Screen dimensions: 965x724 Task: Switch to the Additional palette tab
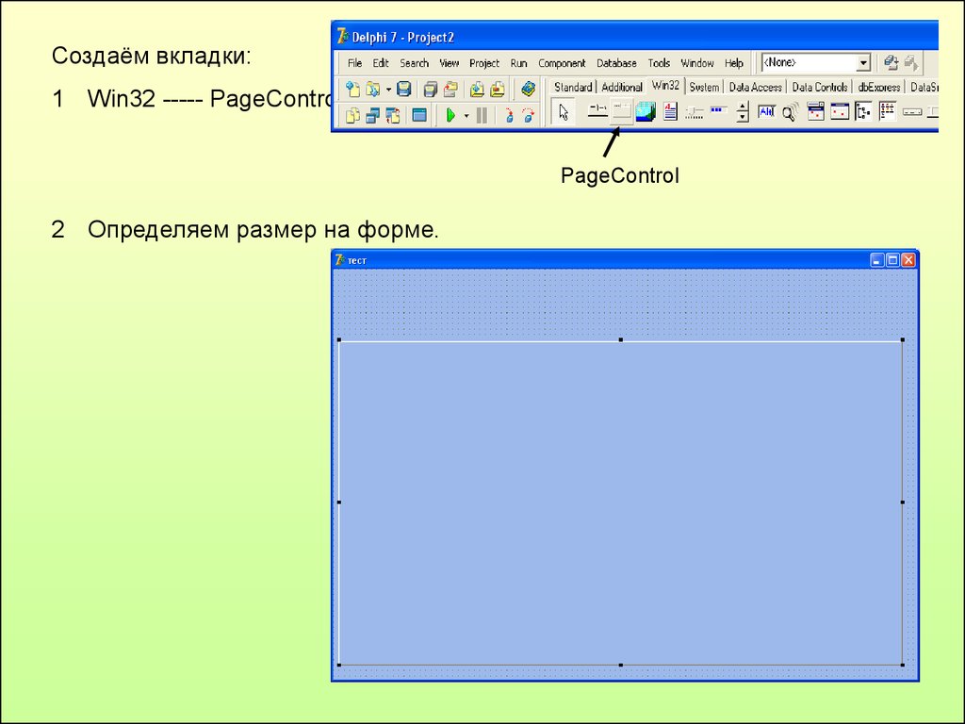coord(622,88)
